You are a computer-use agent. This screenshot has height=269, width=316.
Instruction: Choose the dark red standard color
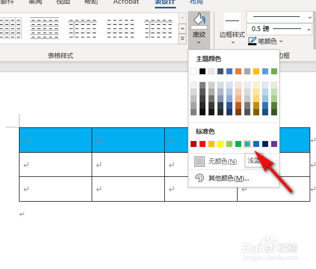click(193, 144)
